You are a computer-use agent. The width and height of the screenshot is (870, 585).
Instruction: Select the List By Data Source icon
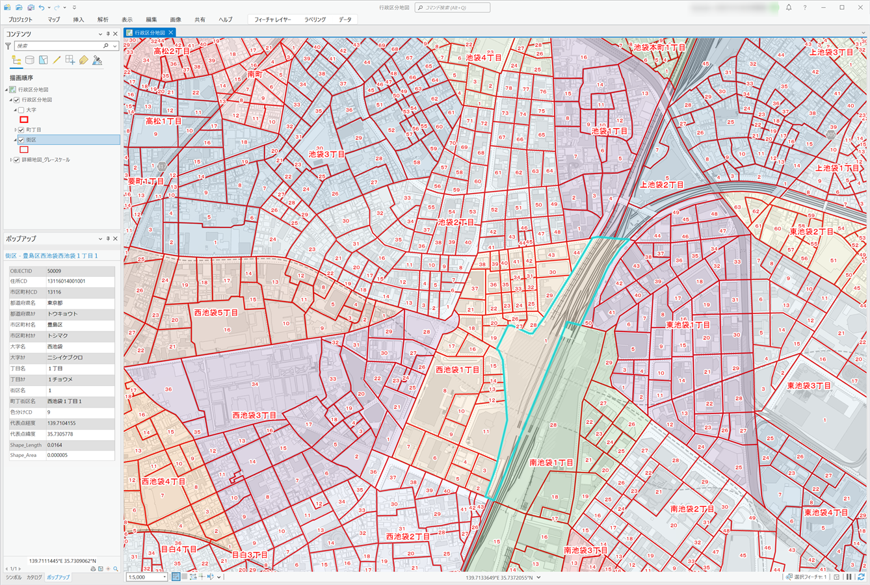30,60
